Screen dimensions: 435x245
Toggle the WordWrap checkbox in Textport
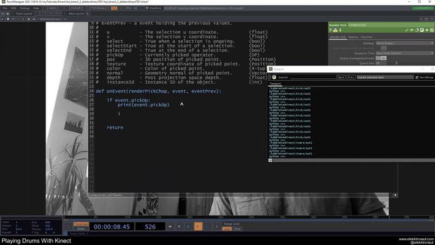tap(417, 78)
